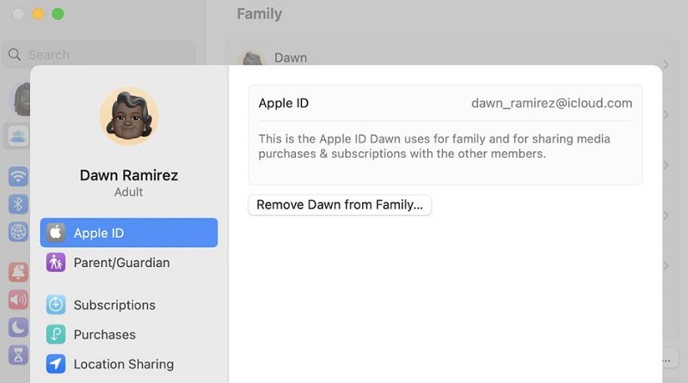
Task: Click the yellow minimize window button
Action: 38,14
